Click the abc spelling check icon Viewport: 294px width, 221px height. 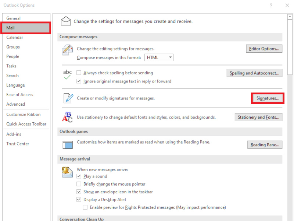pyautogui.click(x=67, y=74)
